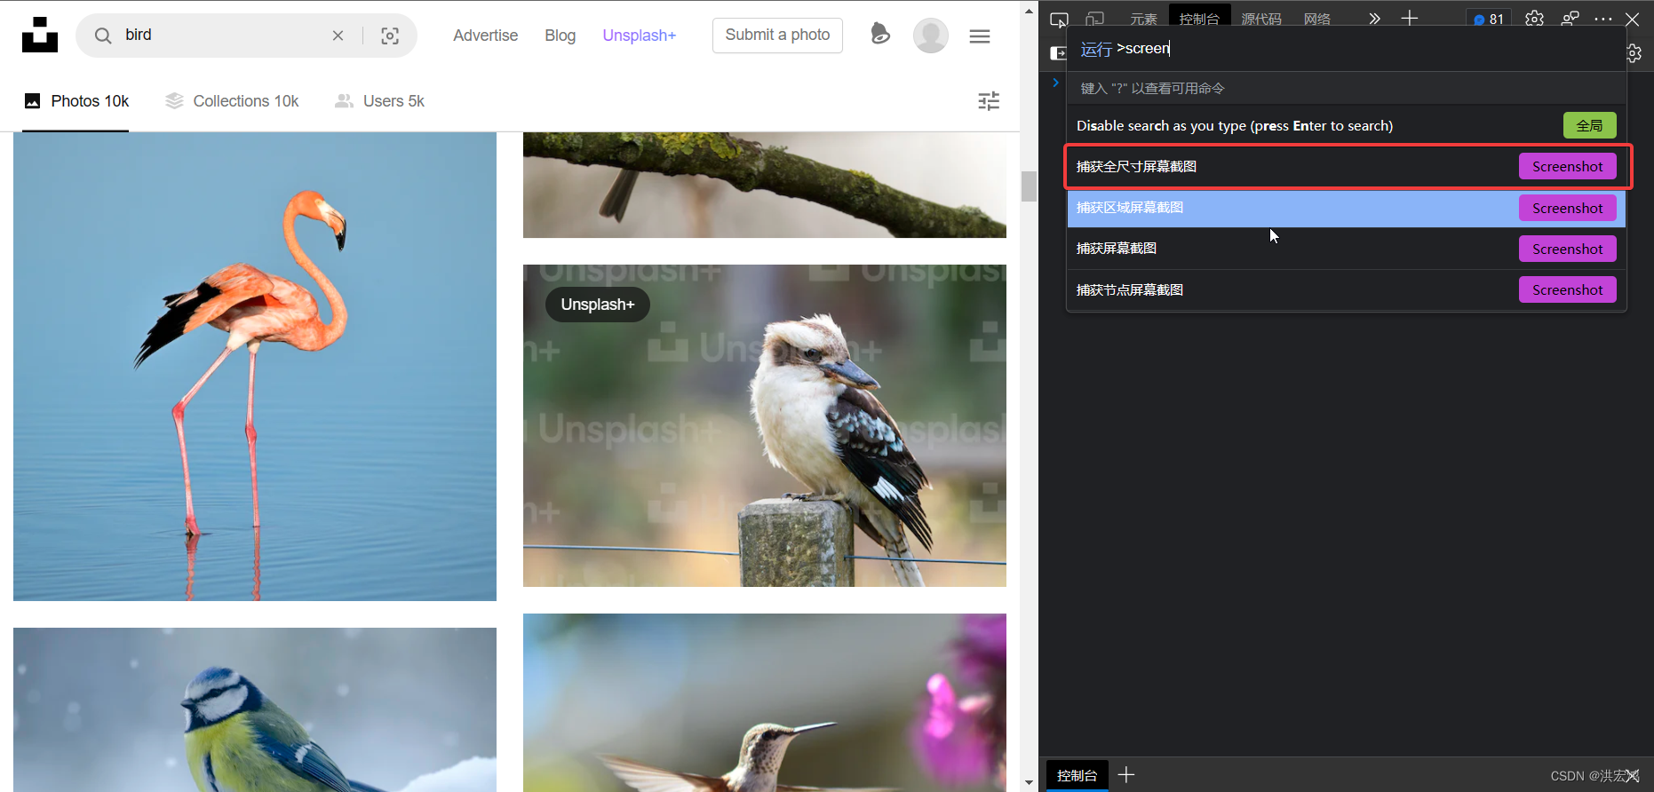The height and width of the screenshot is (792, 1654).
Task: Open the hamburger menu icon
Action: tap(980, 36)
